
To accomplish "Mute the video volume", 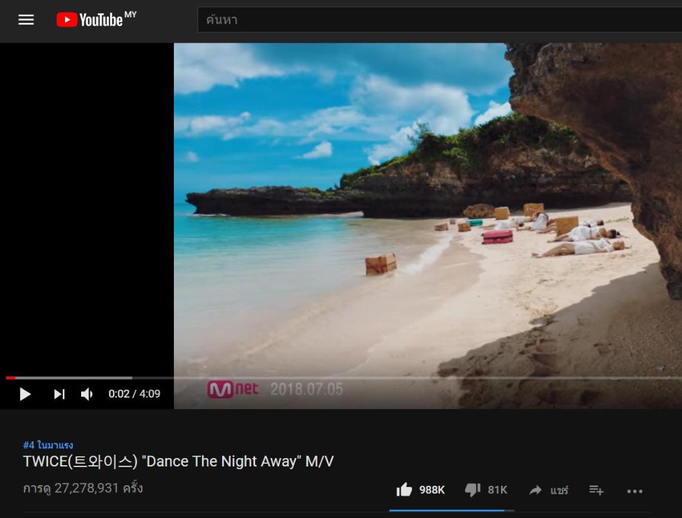I will pos(86,394).
